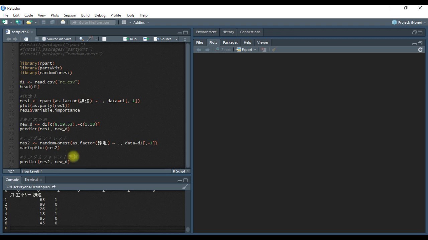Compile a report with the notebook icon
The image size is (428, 240).
(x=104, y=39)
